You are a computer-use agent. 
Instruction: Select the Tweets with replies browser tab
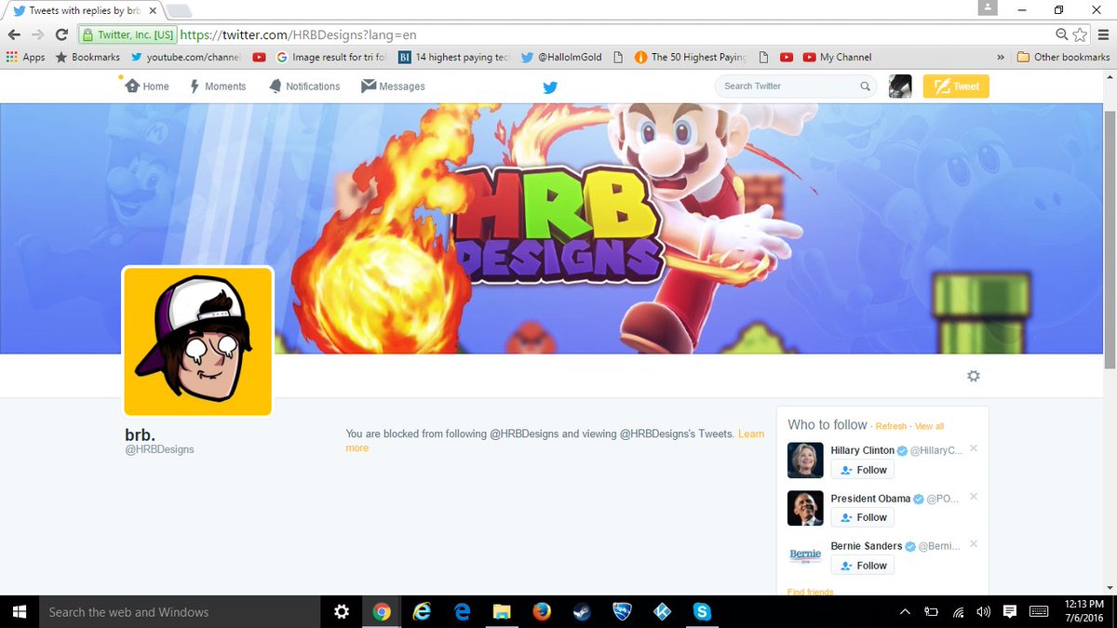pos(84,10)
